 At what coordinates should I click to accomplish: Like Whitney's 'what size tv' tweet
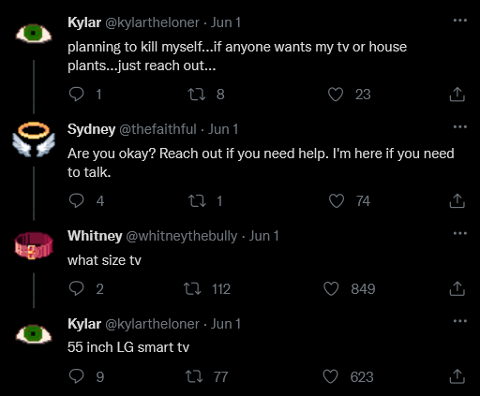[331, 288]
